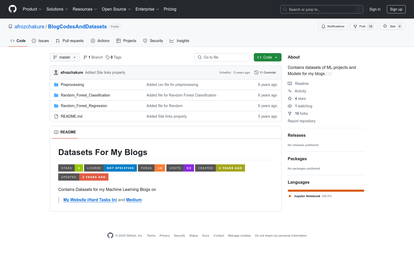Click the GitHub logo in header
Viewport: 414px width, 258px height.
point(12,9)
